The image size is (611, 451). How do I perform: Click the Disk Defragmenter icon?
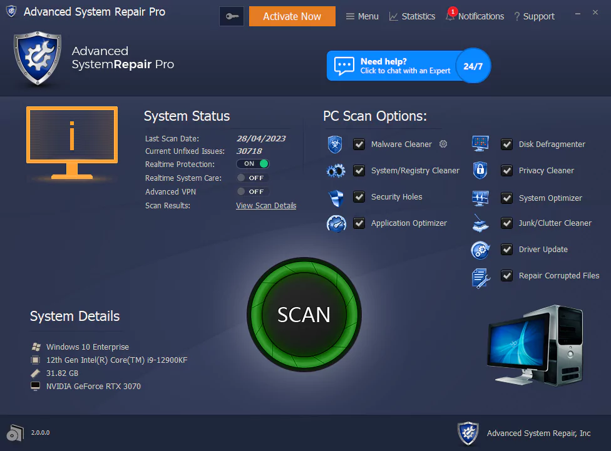[480, 144]
